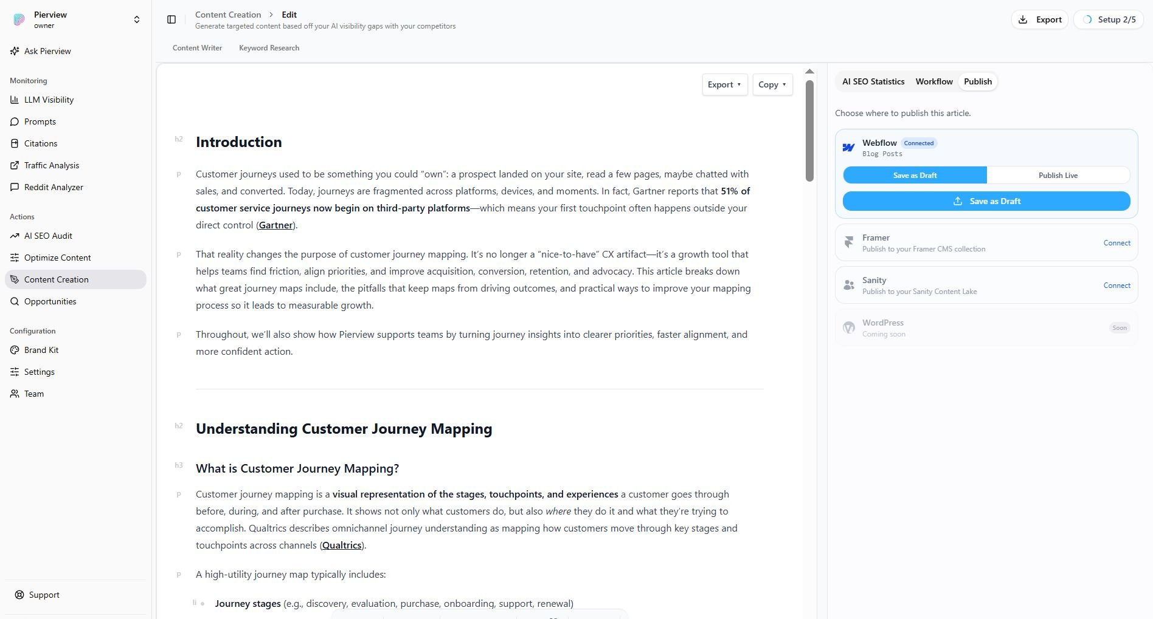The image size is (1153, 619).
Task: Open the Brand Kit menu item
Action: (x=75, y=350)
